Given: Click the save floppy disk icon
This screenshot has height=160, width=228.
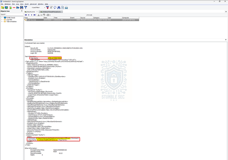Looking at the screenshot, I should point(22,8).
